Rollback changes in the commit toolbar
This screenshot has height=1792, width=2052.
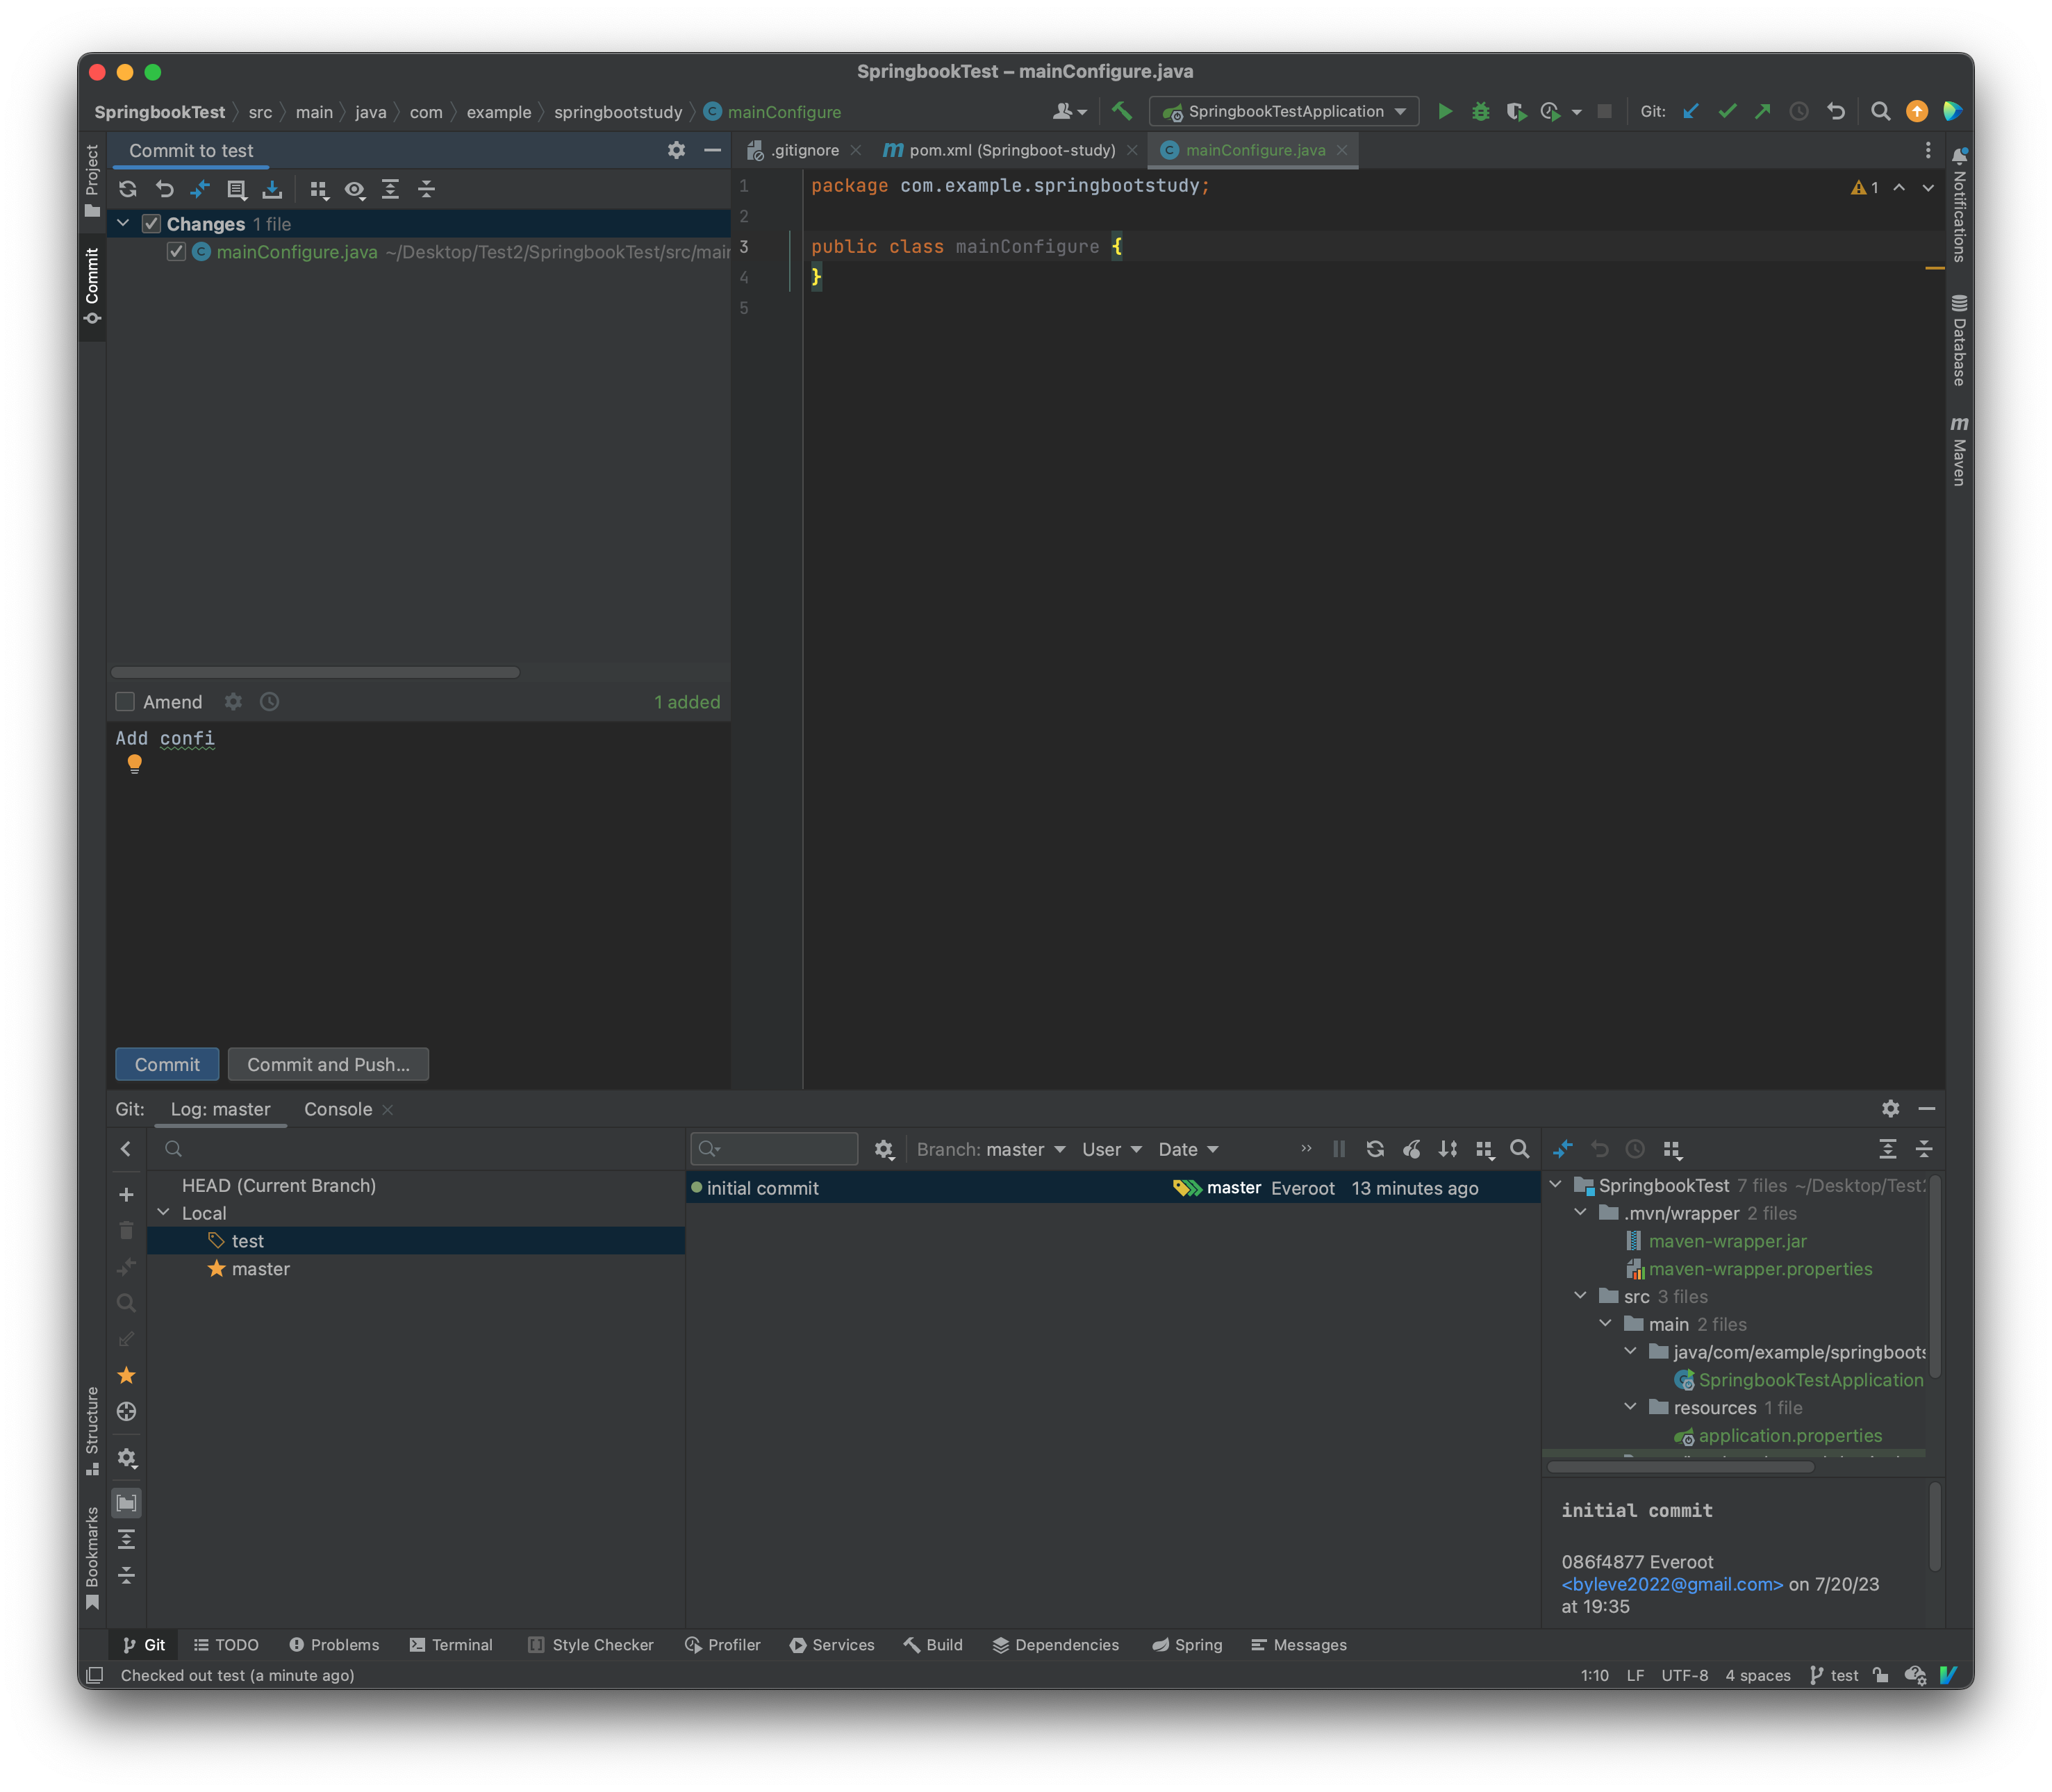164,189
